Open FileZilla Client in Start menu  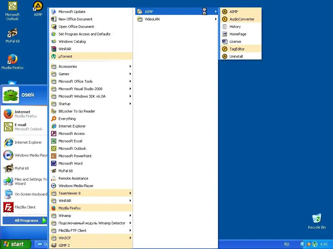24,207
